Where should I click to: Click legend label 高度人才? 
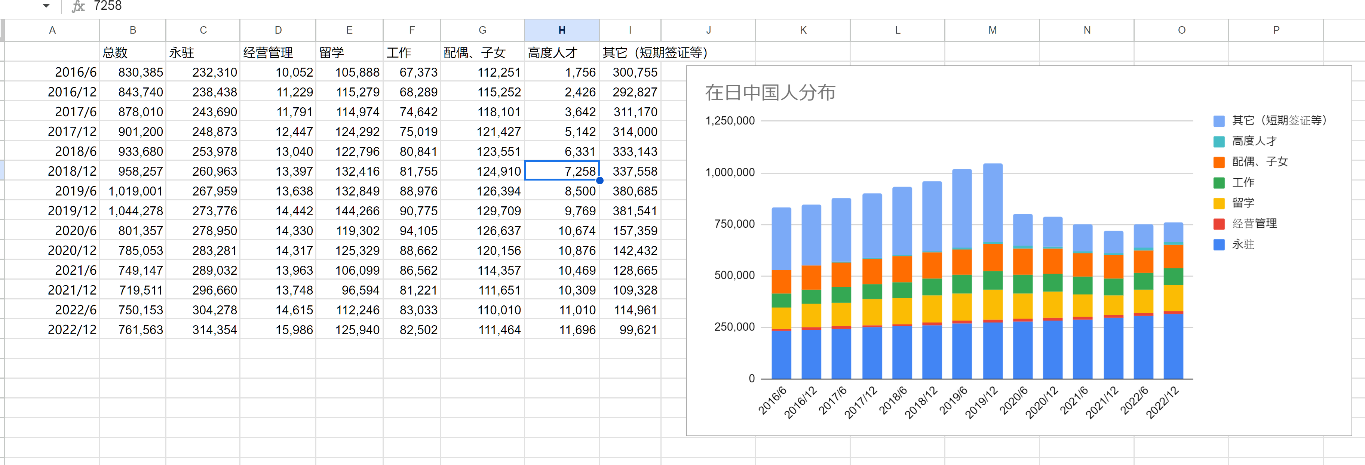click(1254, 141)
